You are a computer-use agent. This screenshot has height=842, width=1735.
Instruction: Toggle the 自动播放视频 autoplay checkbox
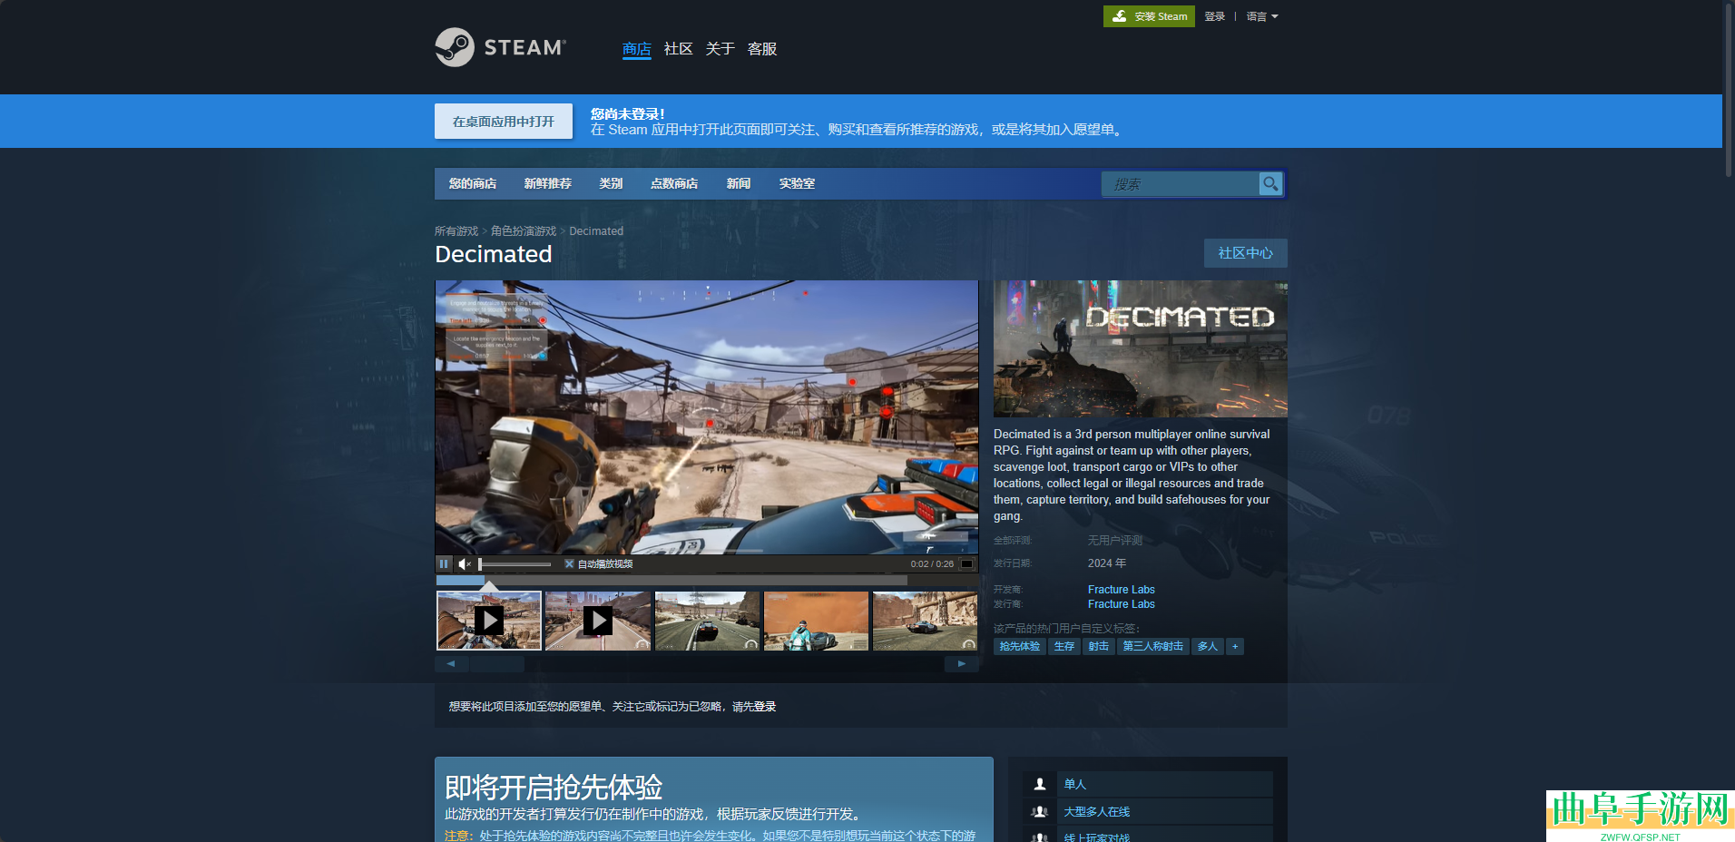570,564
